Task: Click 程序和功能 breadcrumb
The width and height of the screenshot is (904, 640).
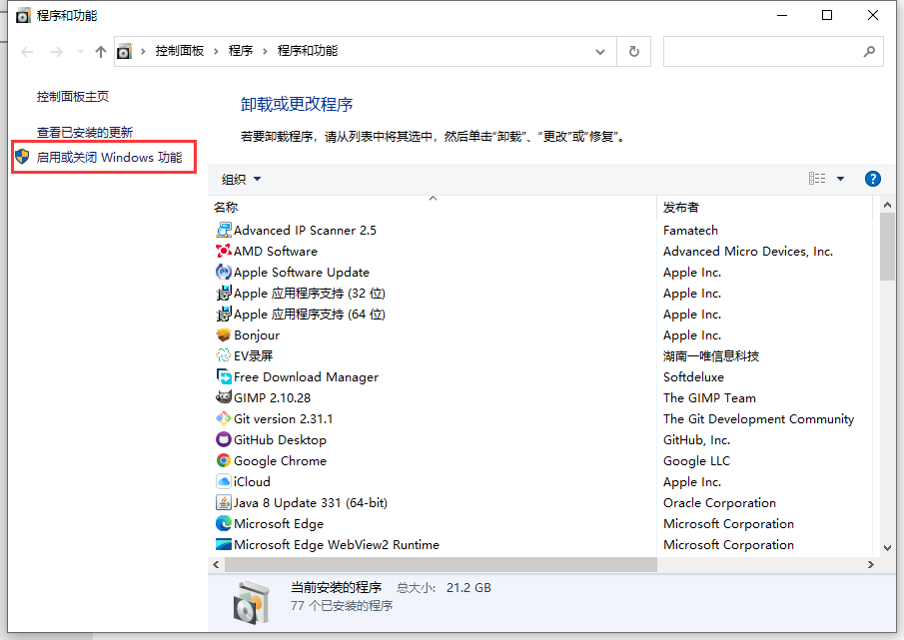Action: [308, 51]
